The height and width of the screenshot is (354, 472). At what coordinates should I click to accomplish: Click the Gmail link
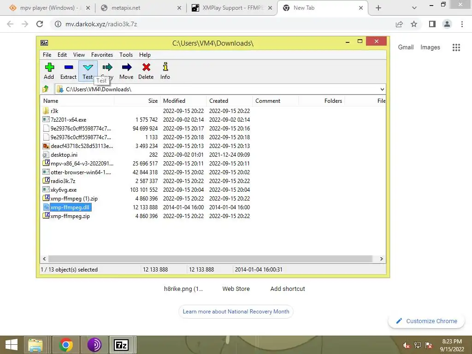406,47
